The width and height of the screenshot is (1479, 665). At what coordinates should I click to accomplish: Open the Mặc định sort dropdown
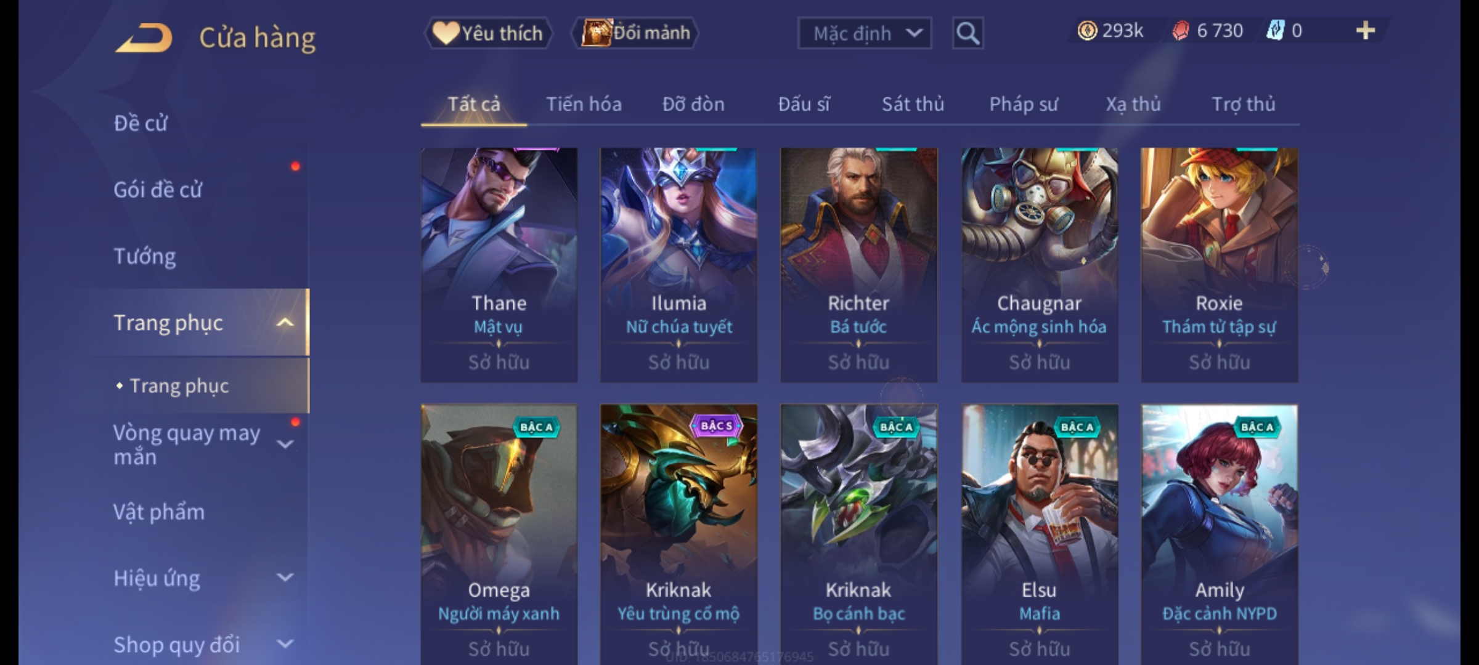(865, 33)
